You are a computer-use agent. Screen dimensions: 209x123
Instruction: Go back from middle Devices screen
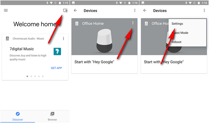coord(75,10)
